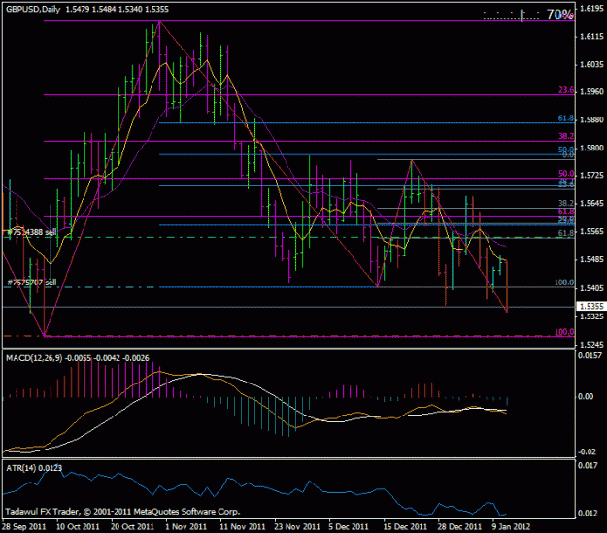Screen dimensions: 607x533
Task: Click price axis value 1.6195
Action: click(591, 8)
